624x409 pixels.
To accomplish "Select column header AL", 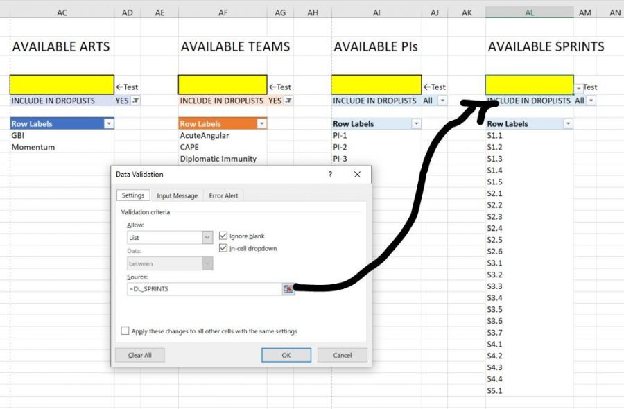I will 529,12.
